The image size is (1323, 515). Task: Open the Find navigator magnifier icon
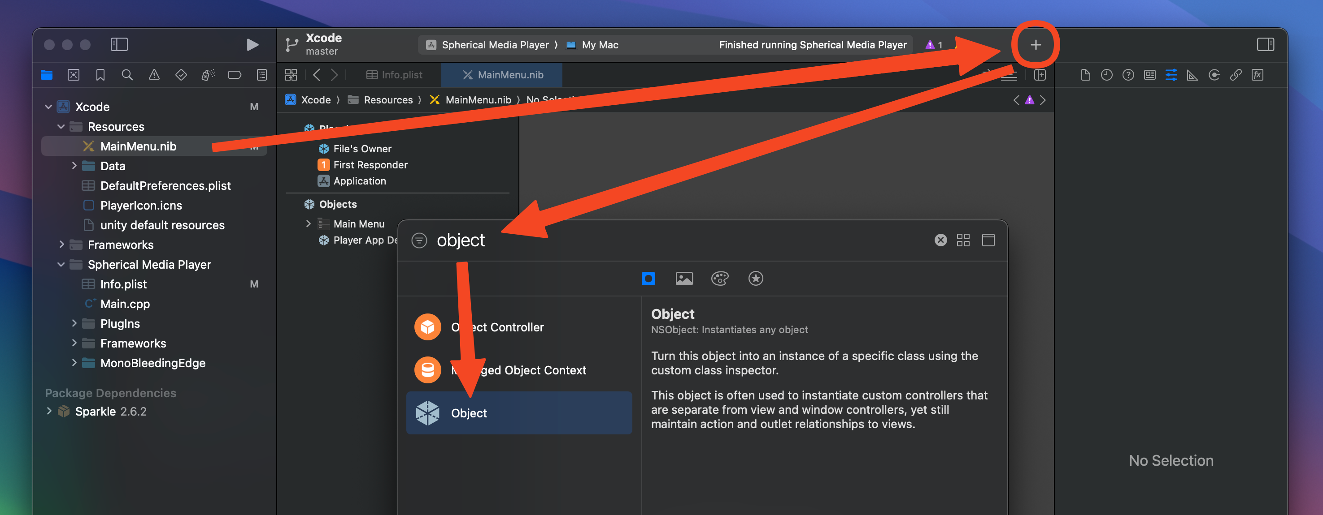127,75
